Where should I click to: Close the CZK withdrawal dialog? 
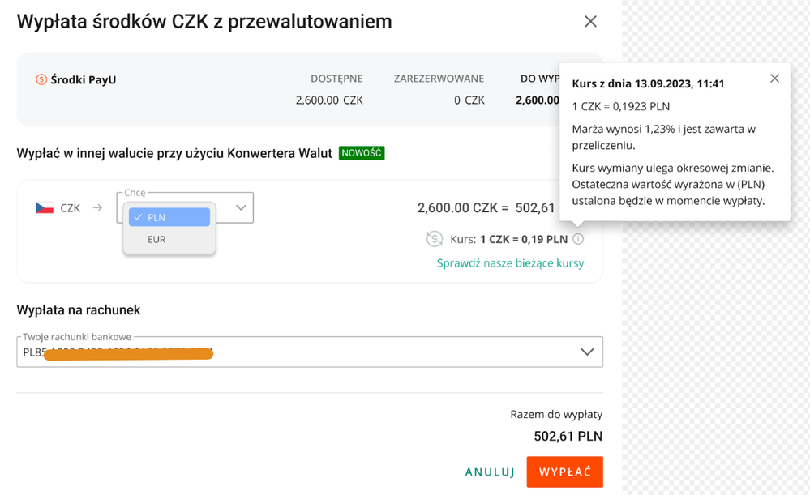590,22
